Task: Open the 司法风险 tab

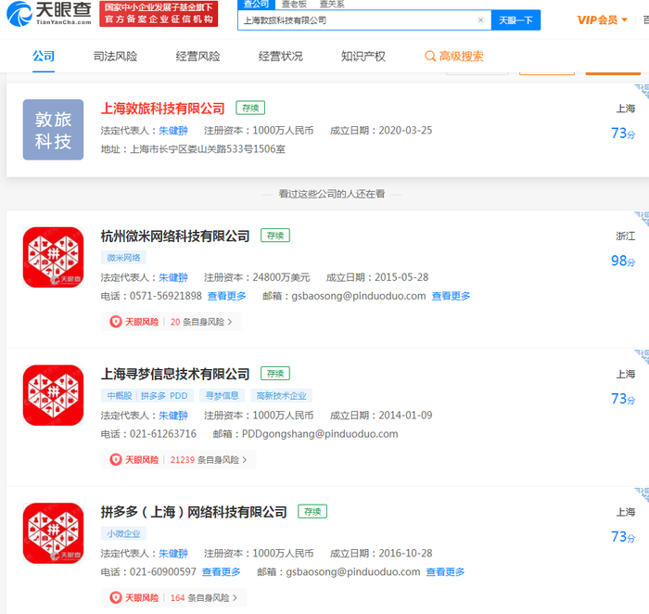Action: 115,56
